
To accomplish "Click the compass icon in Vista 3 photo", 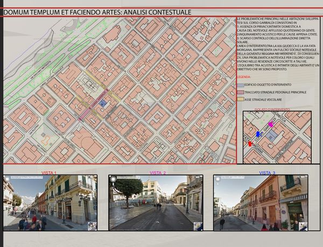I will 304,226.
